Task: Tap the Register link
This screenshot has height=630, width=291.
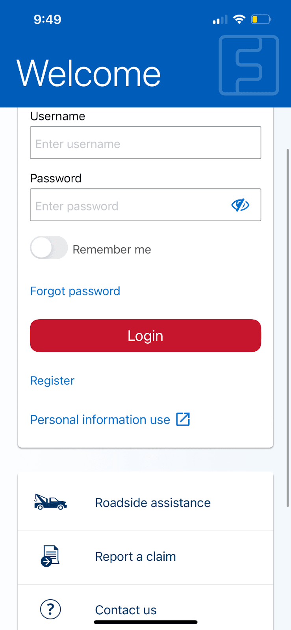Action: pos(52,380)
